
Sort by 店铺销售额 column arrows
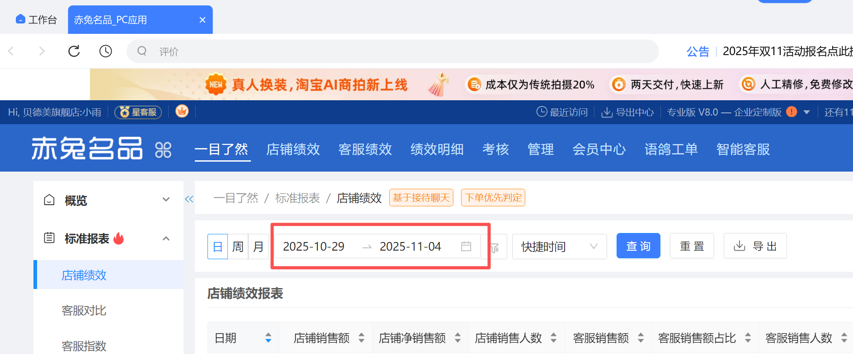click(x=362, y=338)
